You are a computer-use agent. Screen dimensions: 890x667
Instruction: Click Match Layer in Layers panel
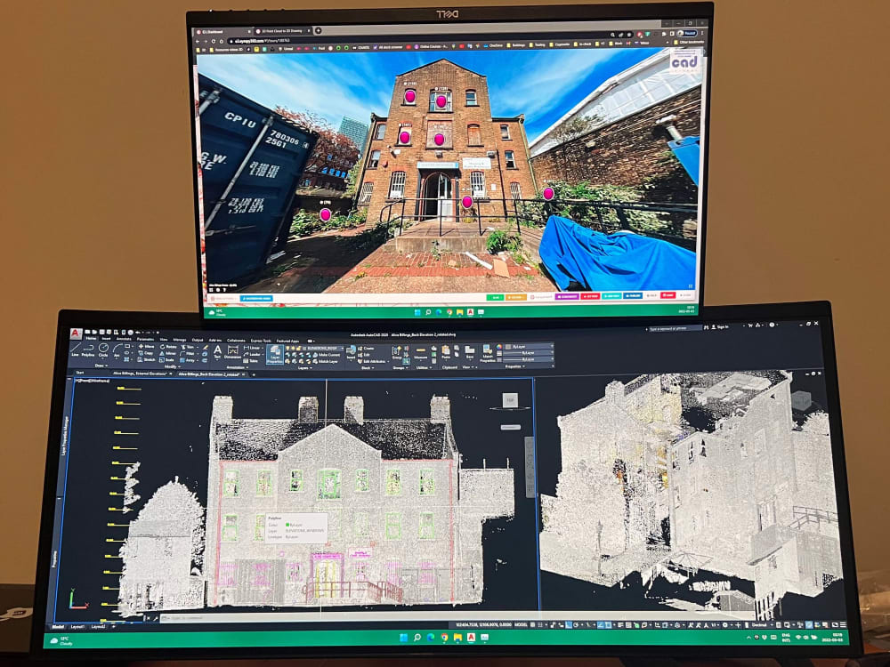click(325, 361)
